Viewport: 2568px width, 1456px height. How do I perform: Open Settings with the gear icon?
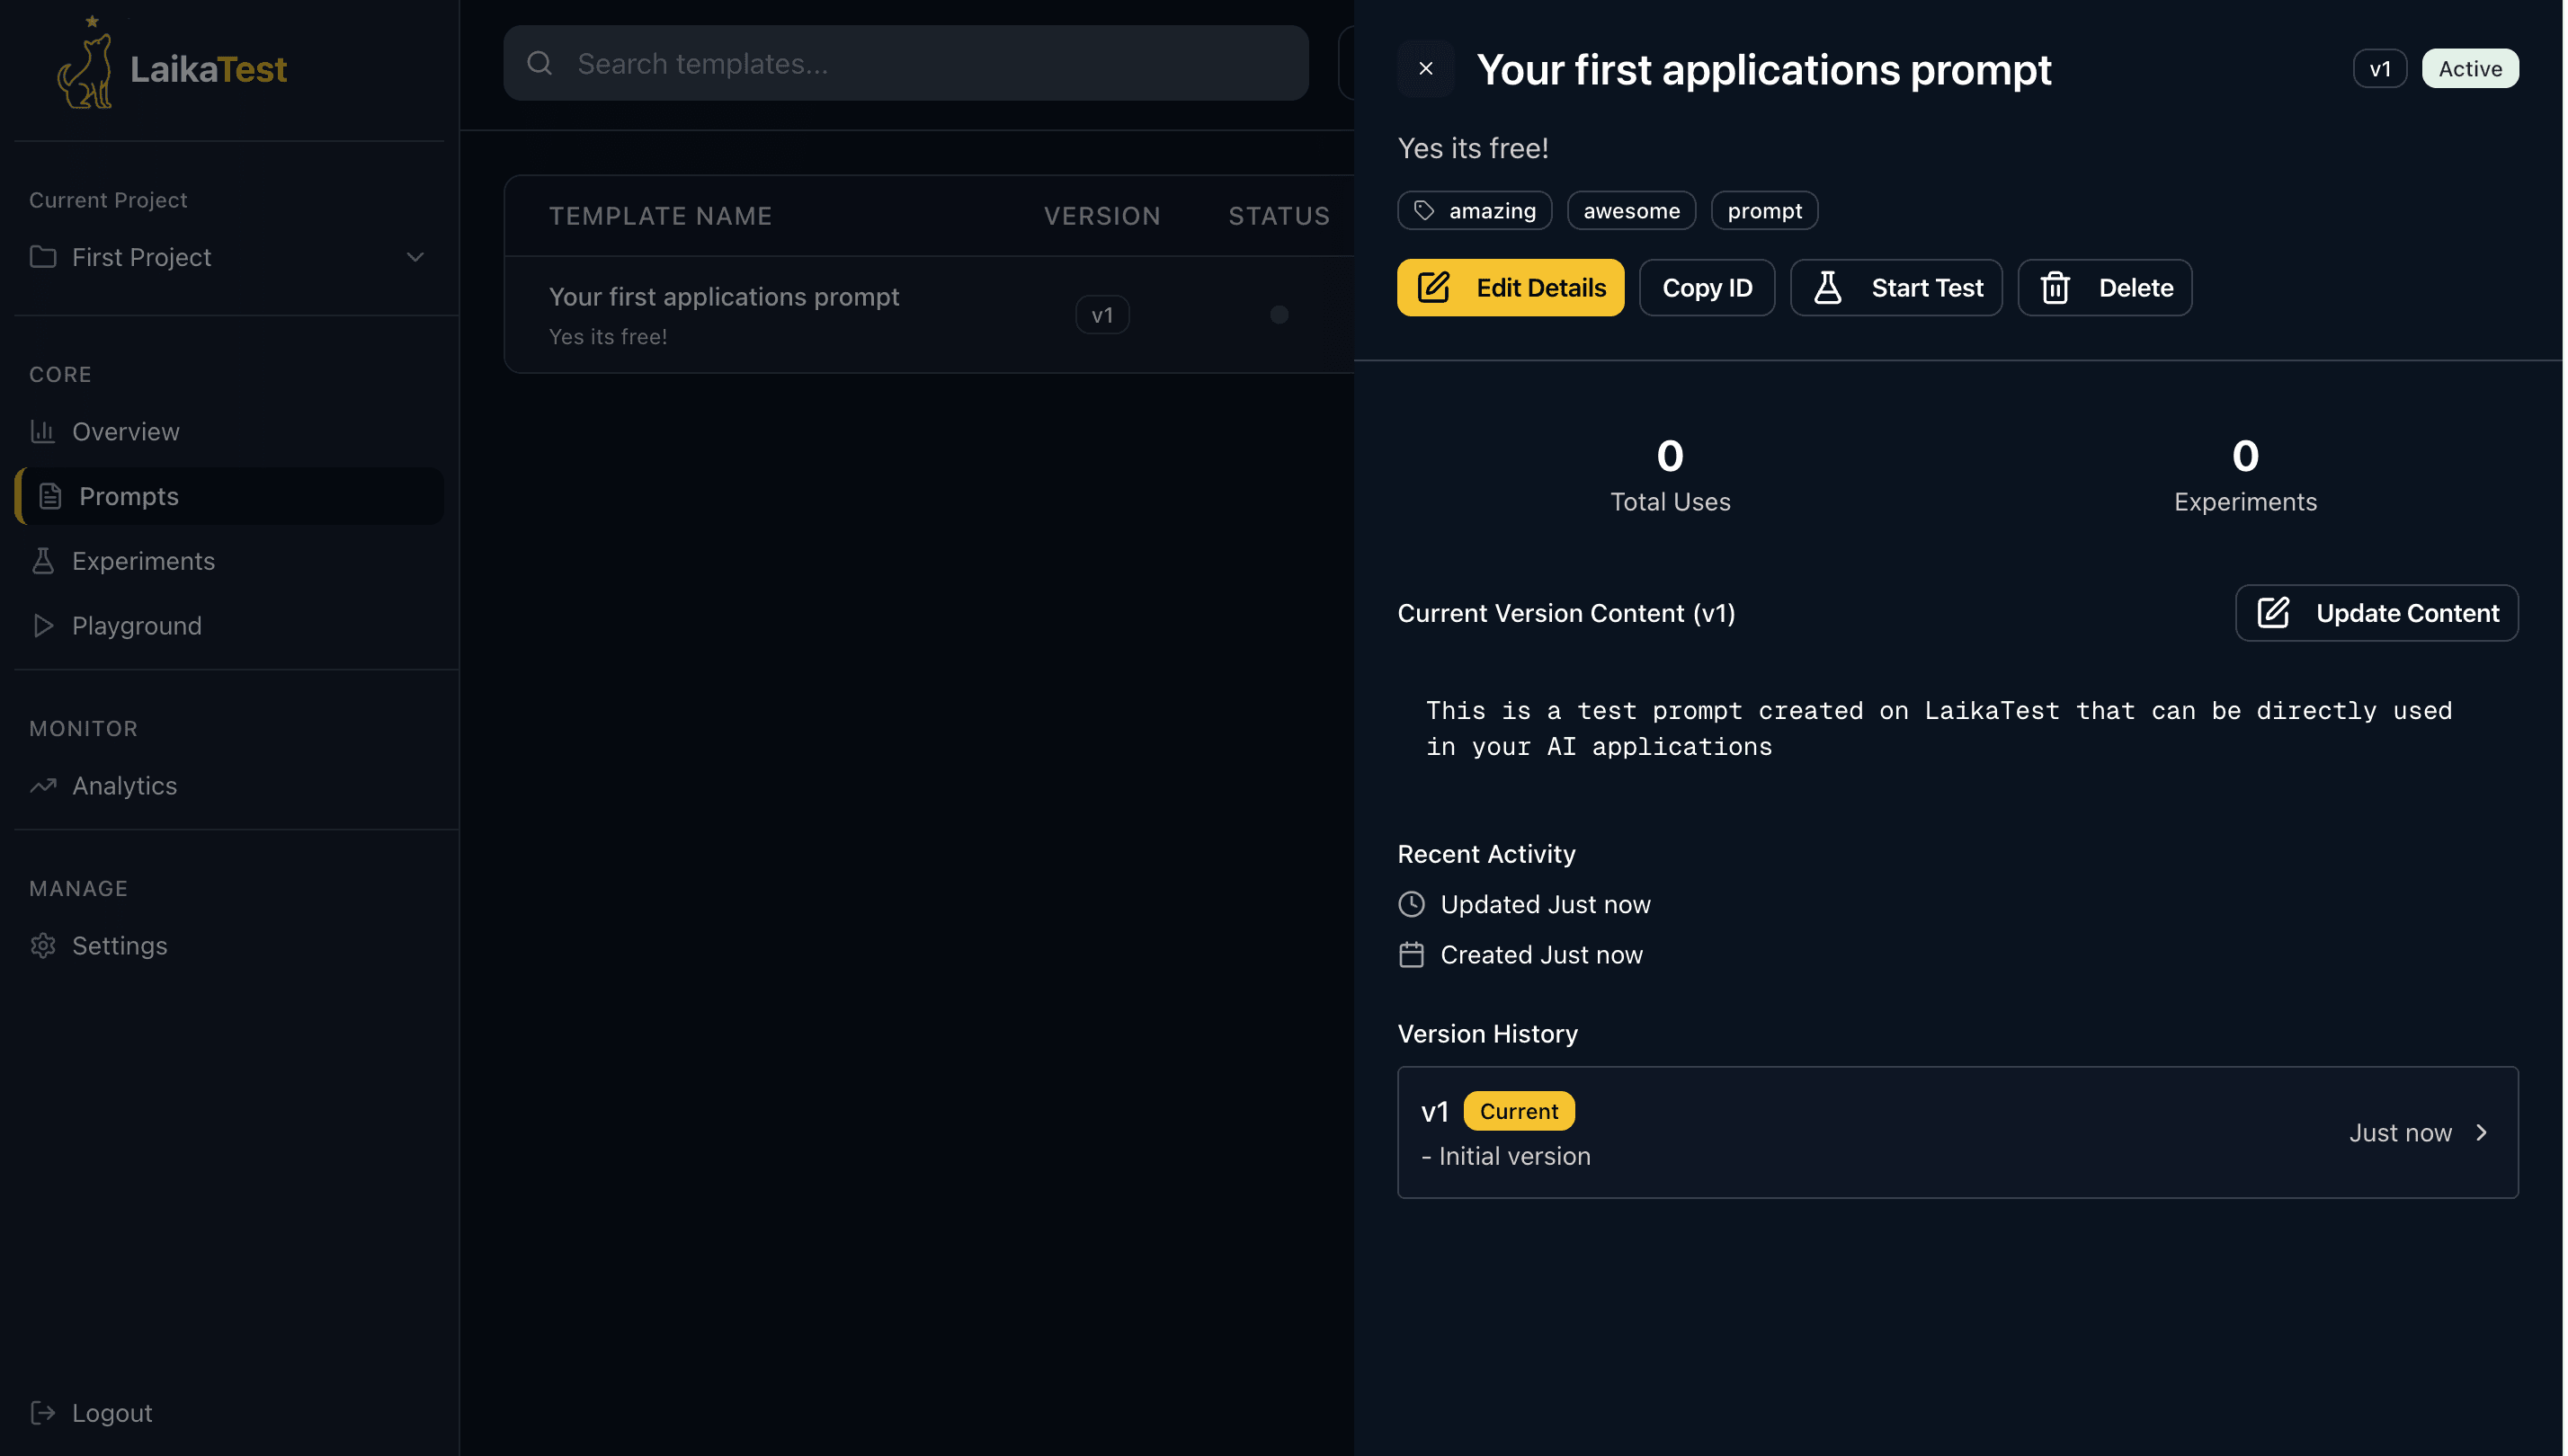click(43, 945)
